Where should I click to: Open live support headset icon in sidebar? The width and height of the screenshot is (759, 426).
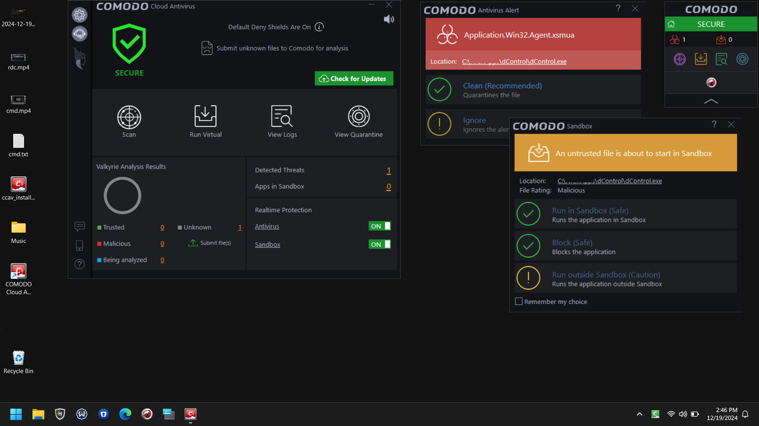click(x=80, y=34)
